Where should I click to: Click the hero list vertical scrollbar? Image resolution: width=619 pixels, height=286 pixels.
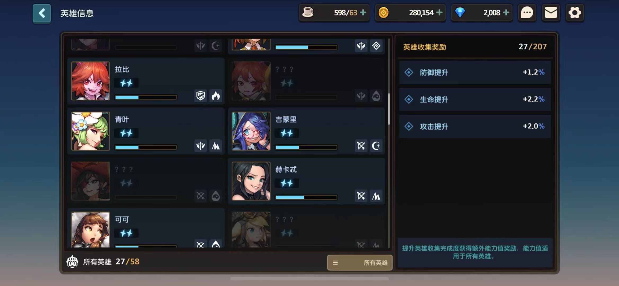pyautogui.click(x=389, y=109)
